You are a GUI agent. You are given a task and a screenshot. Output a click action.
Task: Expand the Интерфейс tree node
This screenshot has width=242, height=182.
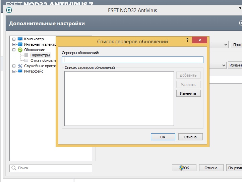(x=14, y=71)
